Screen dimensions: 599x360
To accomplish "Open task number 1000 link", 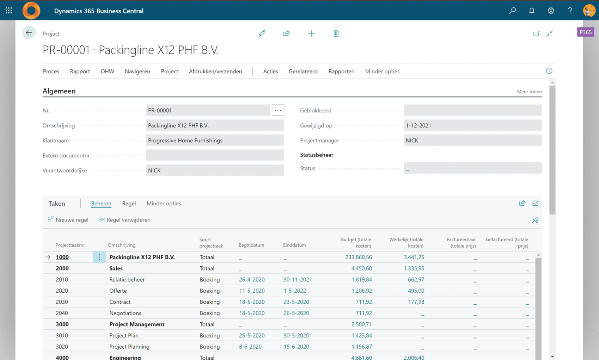I will tap(62, 257).
